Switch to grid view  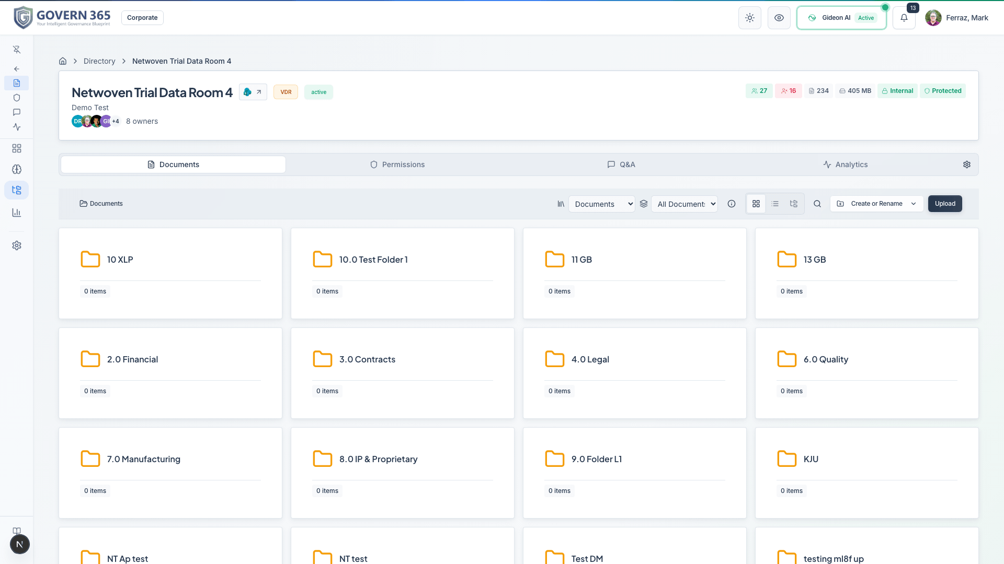(756, 204)
